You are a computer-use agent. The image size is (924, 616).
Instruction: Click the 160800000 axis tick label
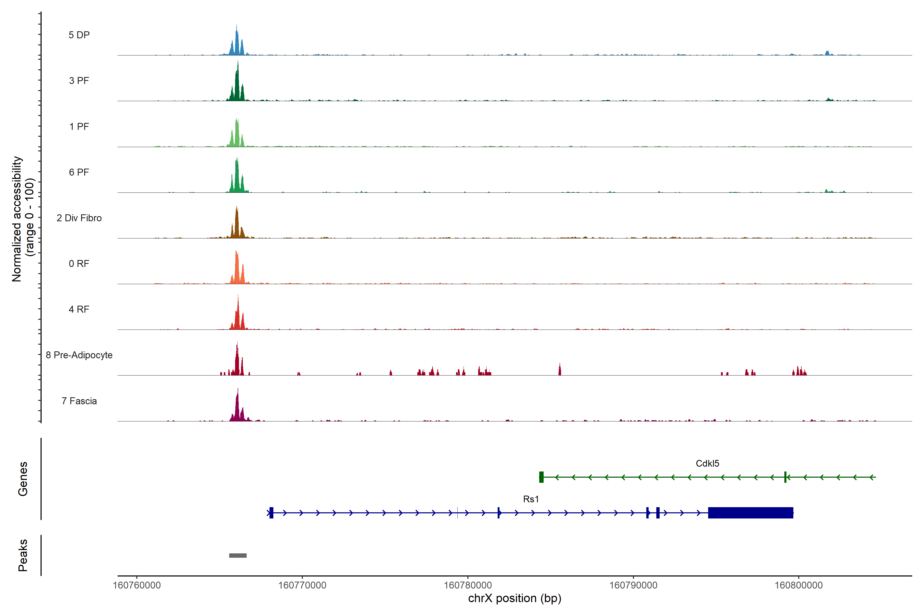point(798,585)
